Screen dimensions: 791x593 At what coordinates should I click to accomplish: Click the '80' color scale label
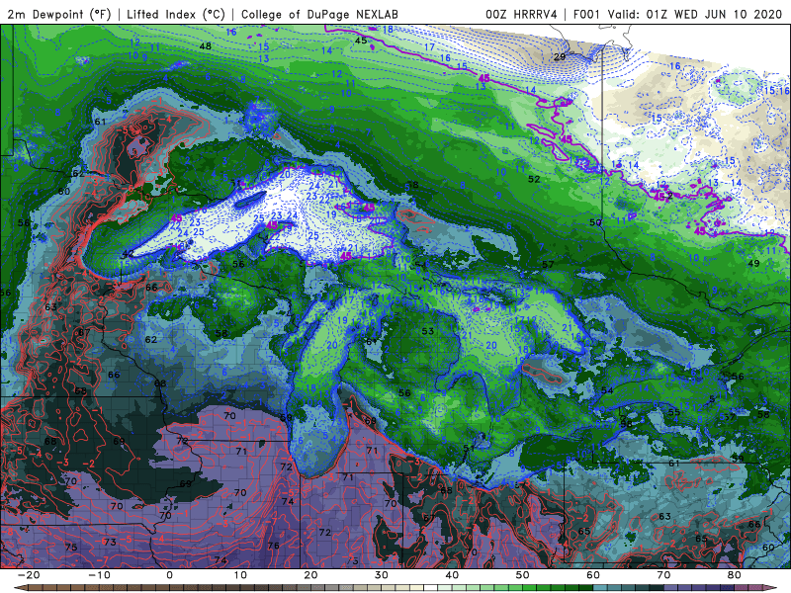pos(735,575)
